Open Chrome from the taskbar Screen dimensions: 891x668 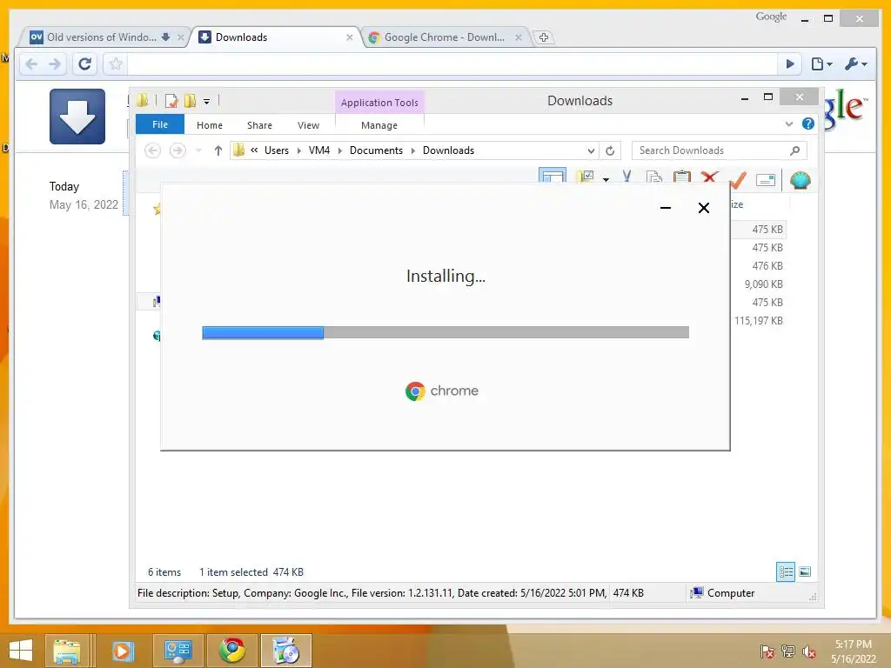click(x=231, y=651)
